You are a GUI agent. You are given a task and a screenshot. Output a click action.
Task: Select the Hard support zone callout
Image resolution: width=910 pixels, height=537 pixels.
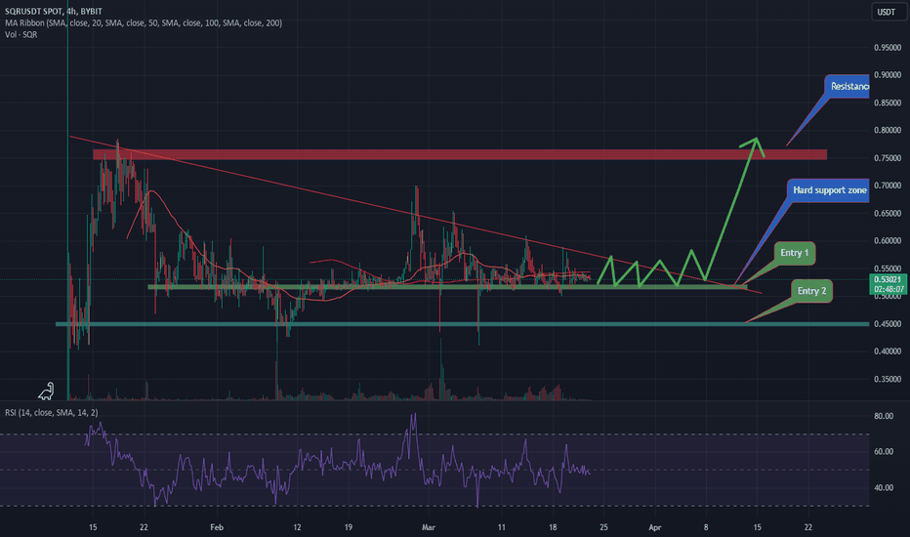(x=828, y=190)
